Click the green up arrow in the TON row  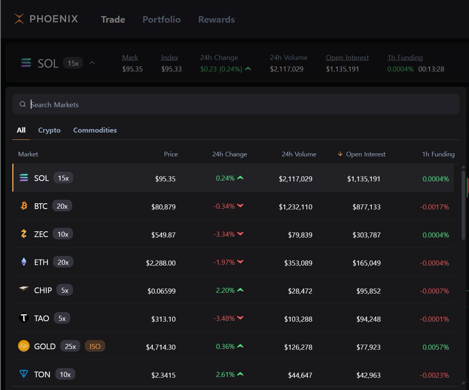[x=240, y=374]
